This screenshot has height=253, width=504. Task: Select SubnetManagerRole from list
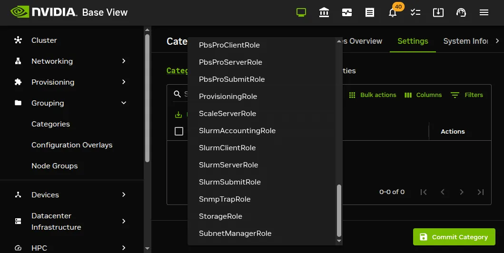tap(263, 234)
